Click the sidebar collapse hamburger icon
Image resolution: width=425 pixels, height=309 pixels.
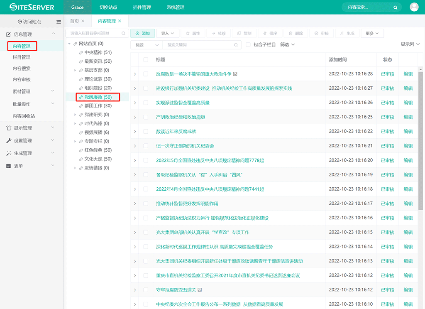tap(59, 22)
